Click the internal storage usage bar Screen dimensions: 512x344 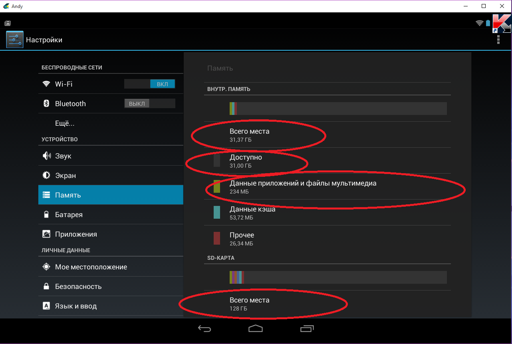pos(338,109)
